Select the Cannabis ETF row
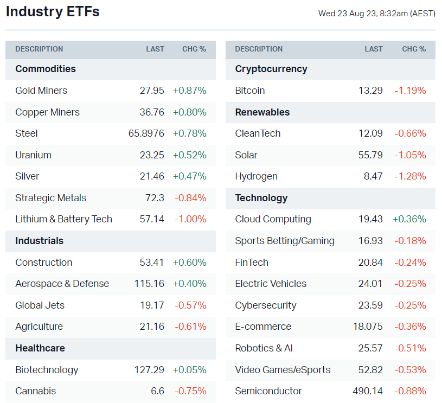Screen dimensions: 442x403 35,391
